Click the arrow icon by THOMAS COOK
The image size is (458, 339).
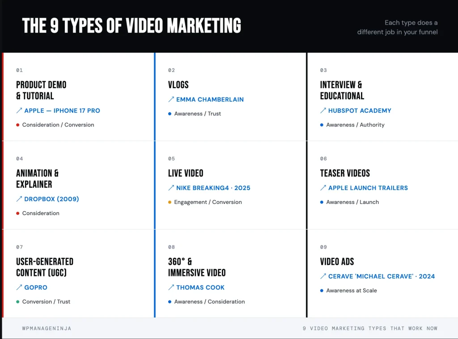pos(171,287)
